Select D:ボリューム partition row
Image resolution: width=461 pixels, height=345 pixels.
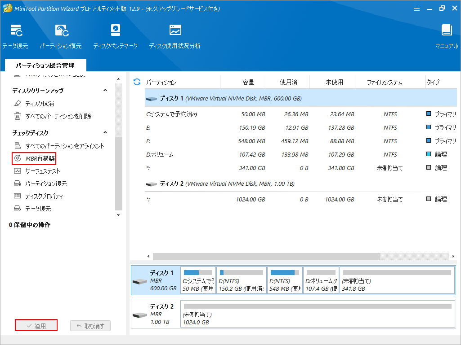[301, 155]
